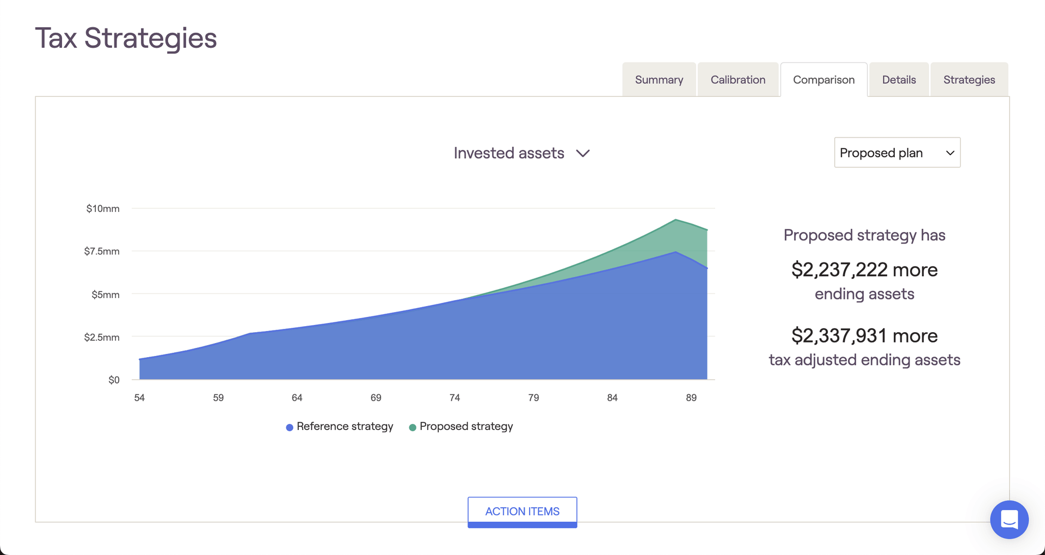This screenshot has width=1045, height=555.
Task: Click the $10mm y-axis label
Action: (x=102, y=209)
